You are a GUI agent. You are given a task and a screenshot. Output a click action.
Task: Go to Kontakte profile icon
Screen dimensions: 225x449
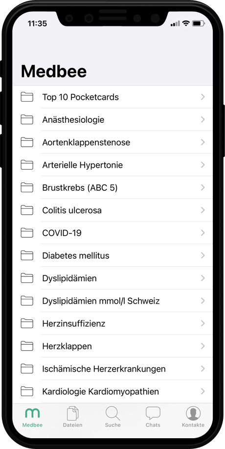coord(193,413)
